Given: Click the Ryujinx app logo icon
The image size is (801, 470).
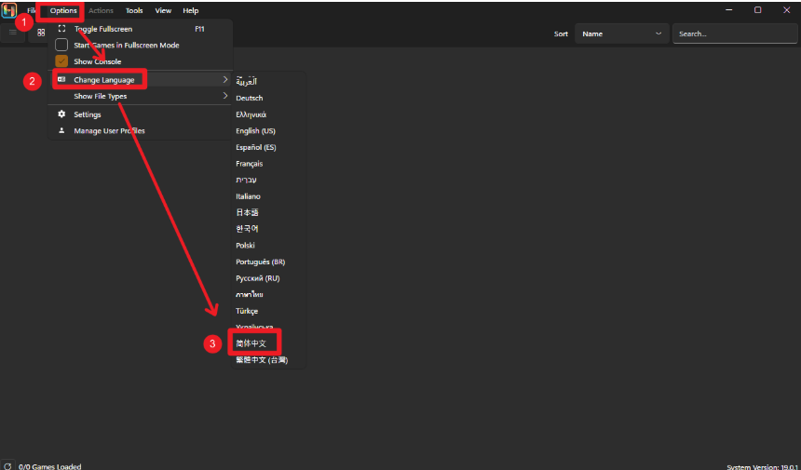Looking at the screenshot, I should pos(8,10).
